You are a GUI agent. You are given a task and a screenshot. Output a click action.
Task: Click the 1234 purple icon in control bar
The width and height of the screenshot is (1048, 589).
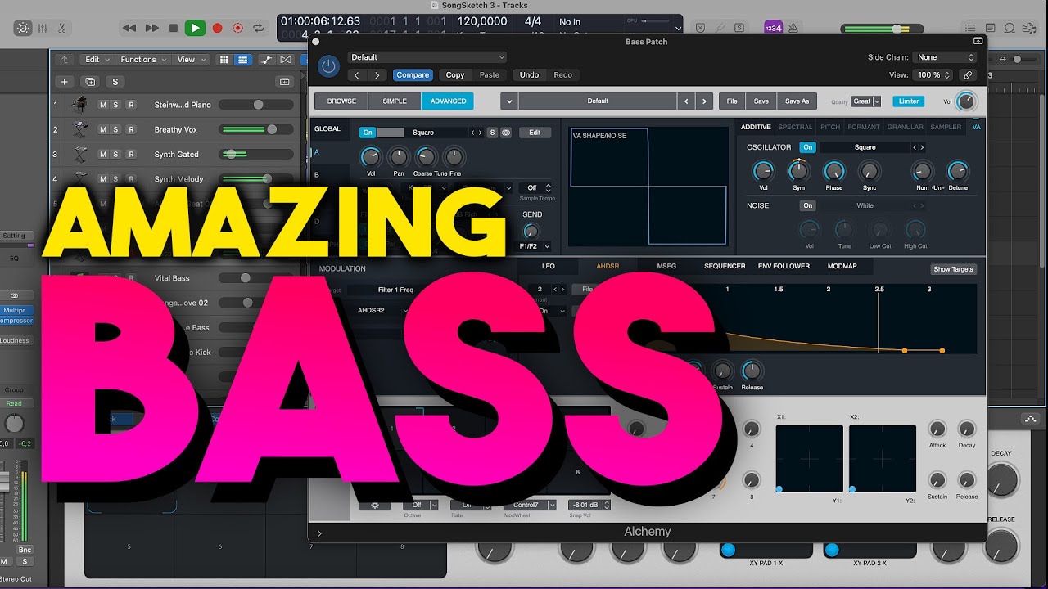tap(773, 28)
